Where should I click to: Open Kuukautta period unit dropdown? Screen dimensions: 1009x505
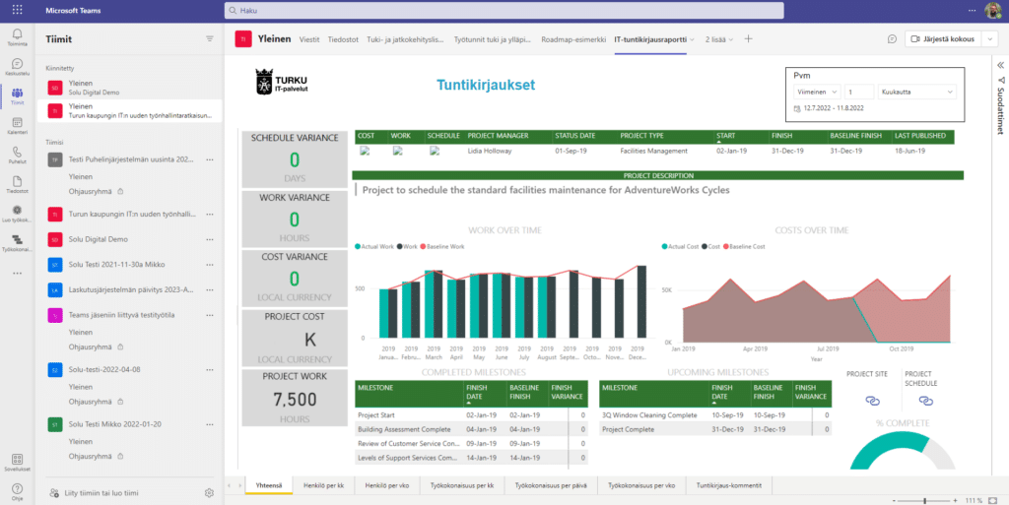[x=917, y=92]
